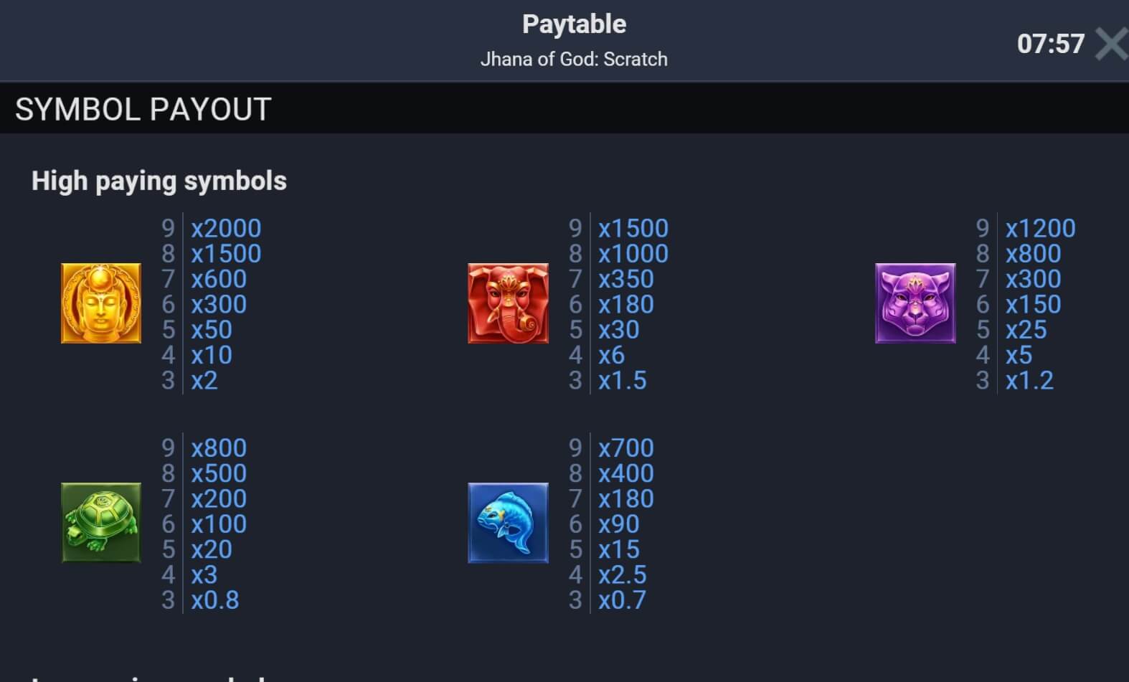Click the x2000 Buddha payout value
The width and height of the screenshot is (1129, 682).
(226, 228)
